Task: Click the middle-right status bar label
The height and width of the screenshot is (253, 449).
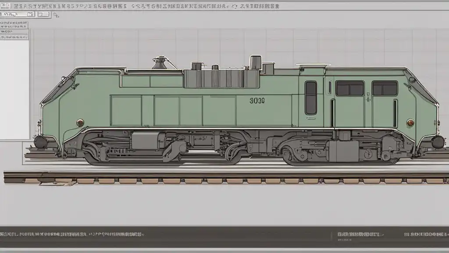Action: pos(358,235)
